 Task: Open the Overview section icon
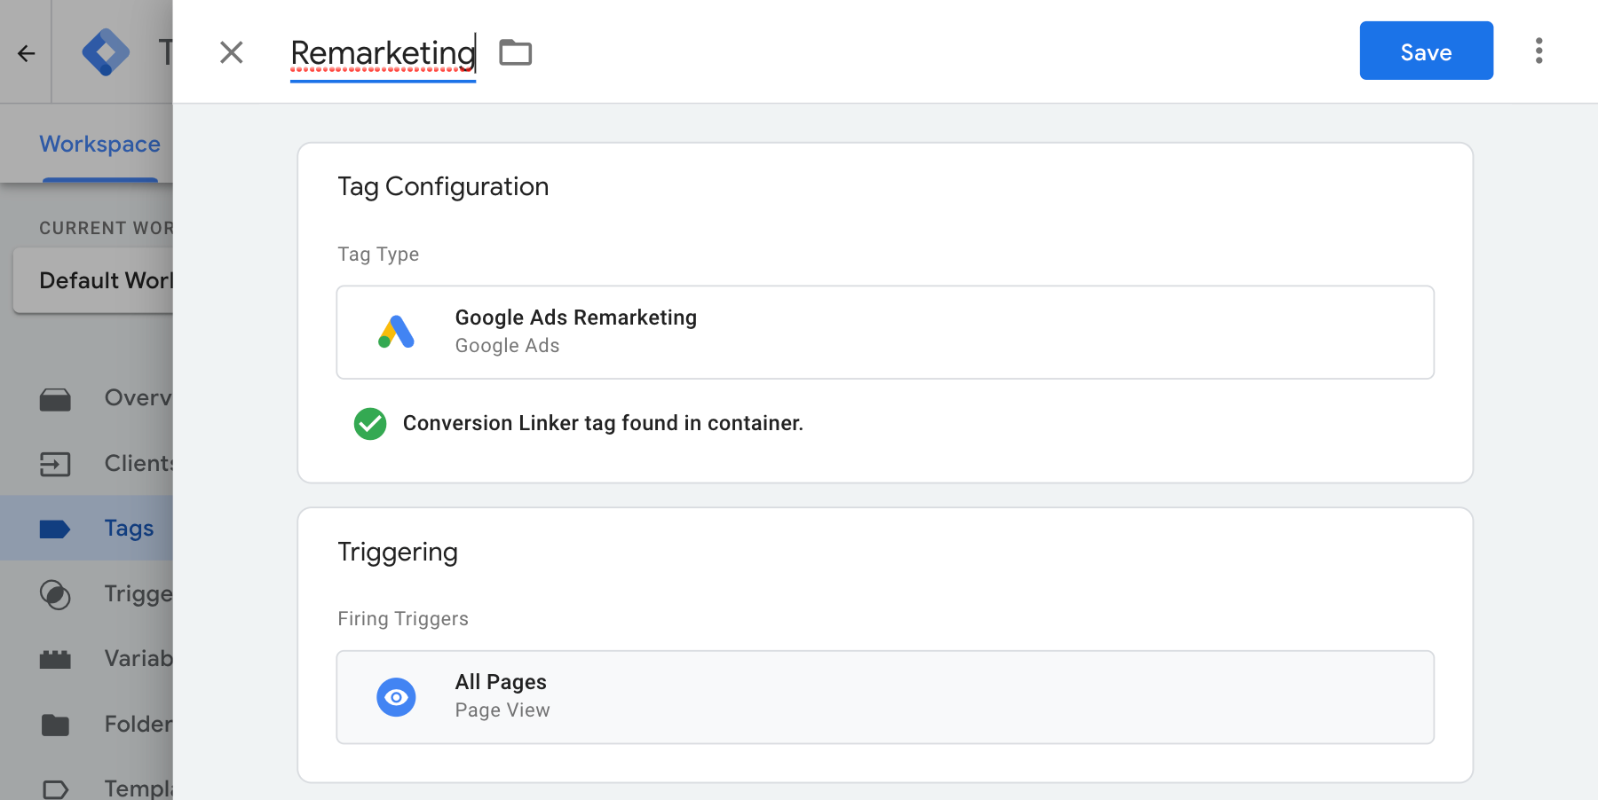coord(55,398)
